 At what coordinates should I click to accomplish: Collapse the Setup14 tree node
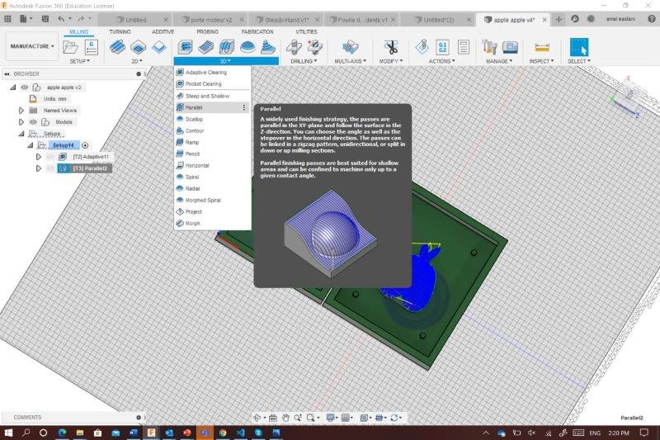click(x=30, y=145)
